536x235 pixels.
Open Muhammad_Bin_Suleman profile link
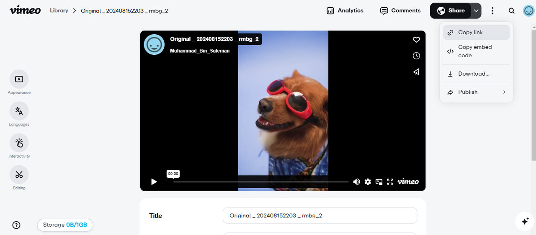pyautogui.click(x=200, y=51)
